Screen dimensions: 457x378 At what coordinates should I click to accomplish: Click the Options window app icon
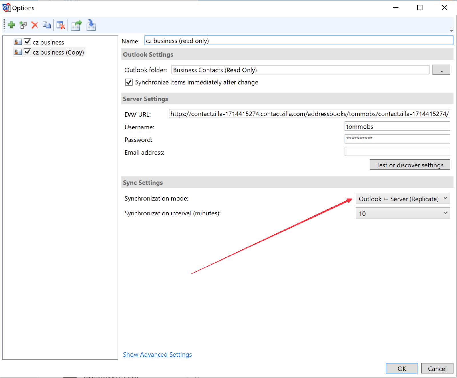pyautogui.click(x=6, y=8)
